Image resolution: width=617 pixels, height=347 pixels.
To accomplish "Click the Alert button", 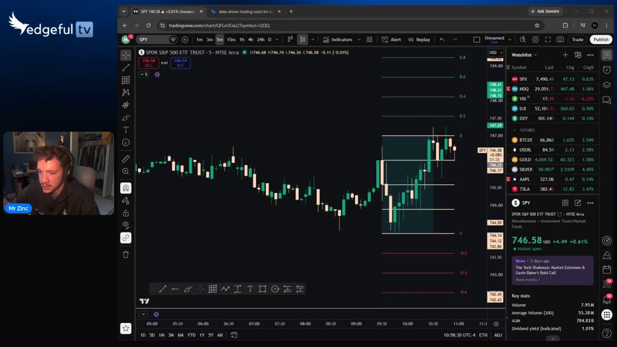I will (391, 40).
